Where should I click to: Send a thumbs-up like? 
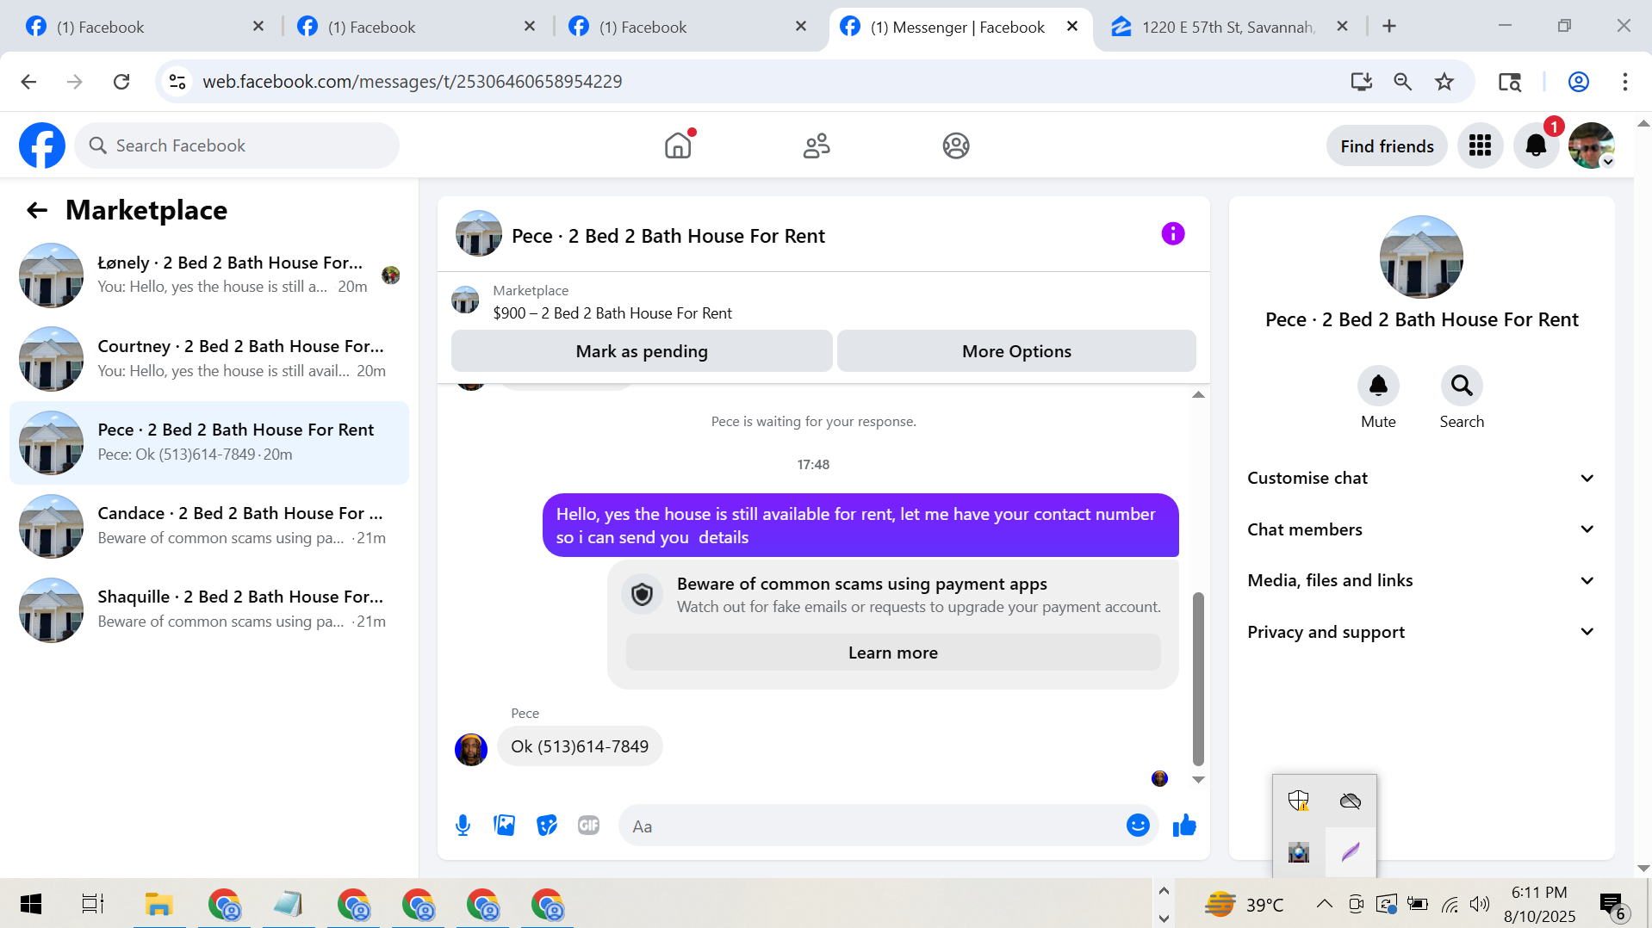(1184, 826)
